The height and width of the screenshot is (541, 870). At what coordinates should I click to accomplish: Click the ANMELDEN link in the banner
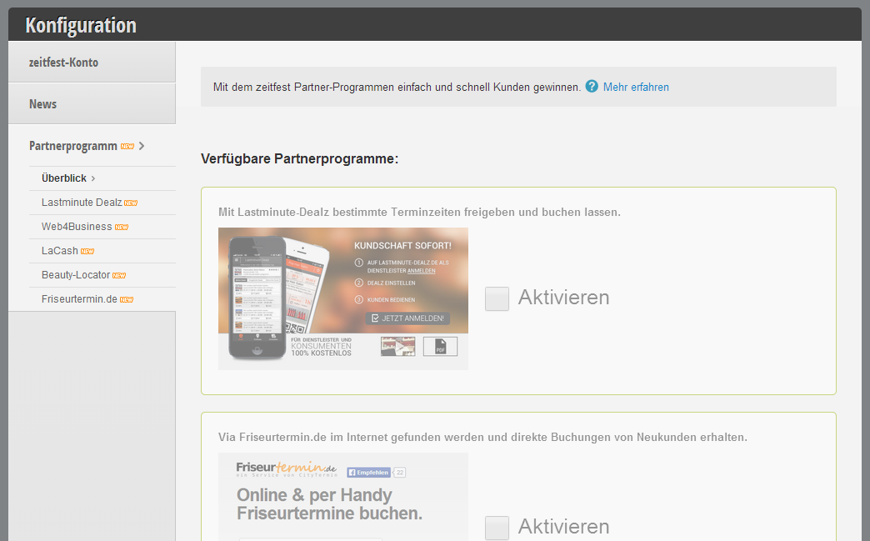click(421, 271)
